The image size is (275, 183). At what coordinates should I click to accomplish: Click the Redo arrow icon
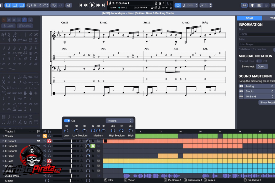61,5
